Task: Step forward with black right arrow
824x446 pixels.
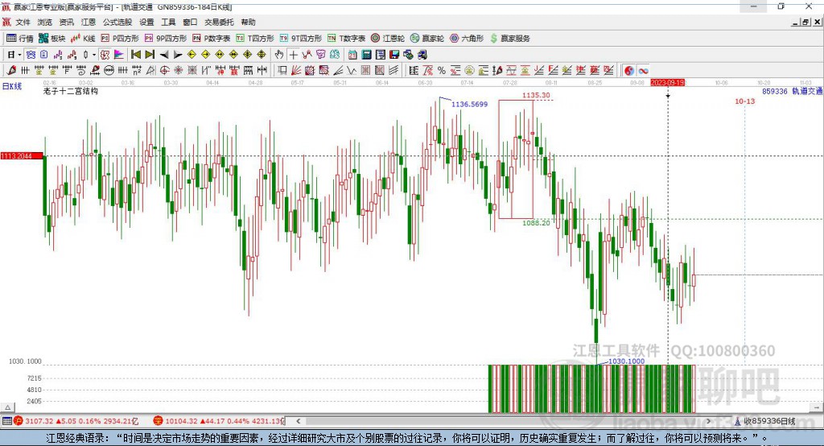Action: tap(177, 55)
